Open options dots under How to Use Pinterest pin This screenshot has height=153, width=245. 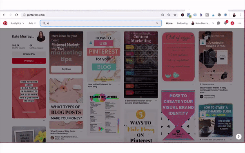click(119, 84)
